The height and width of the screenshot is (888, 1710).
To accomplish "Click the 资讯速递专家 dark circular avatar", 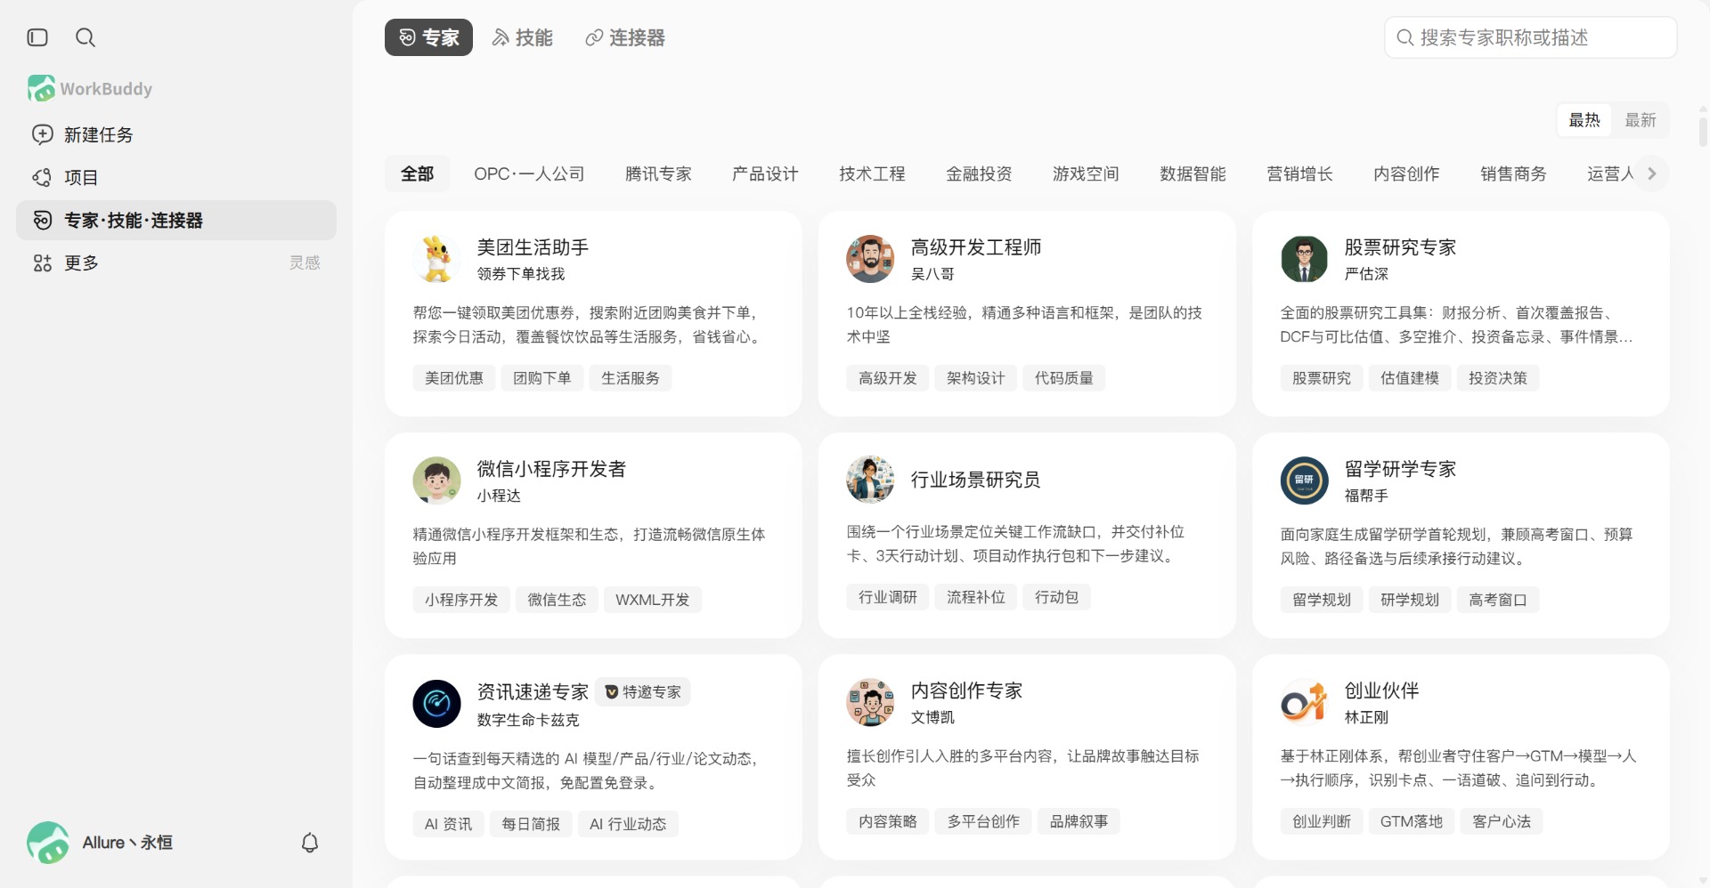I will 436,704.
